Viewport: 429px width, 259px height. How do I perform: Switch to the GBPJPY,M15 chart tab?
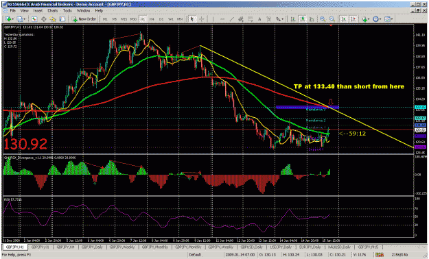coord(368,247)
